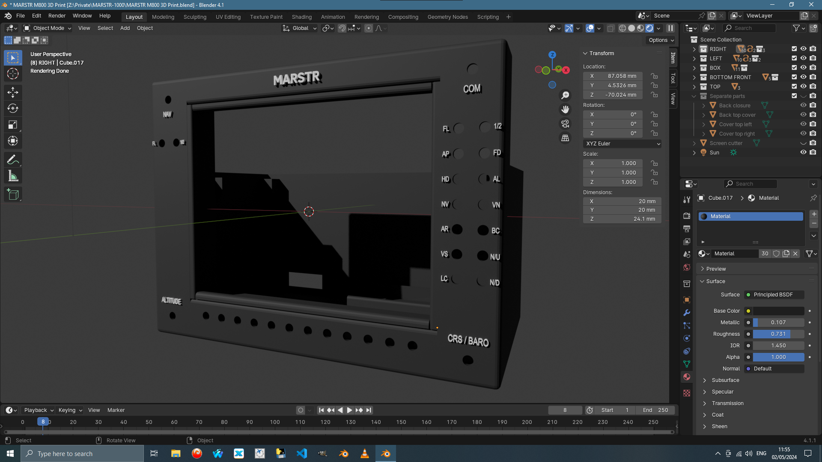The width and height of the screenshot is (822, 462).
Task: Select the Cursor tool in the viewport toolbar
Action: coord(13,74)
